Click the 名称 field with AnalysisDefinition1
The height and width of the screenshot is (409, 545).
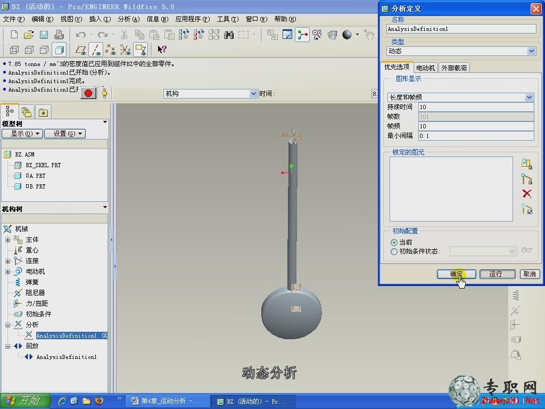pyautogui.click(x=461, y=29)
